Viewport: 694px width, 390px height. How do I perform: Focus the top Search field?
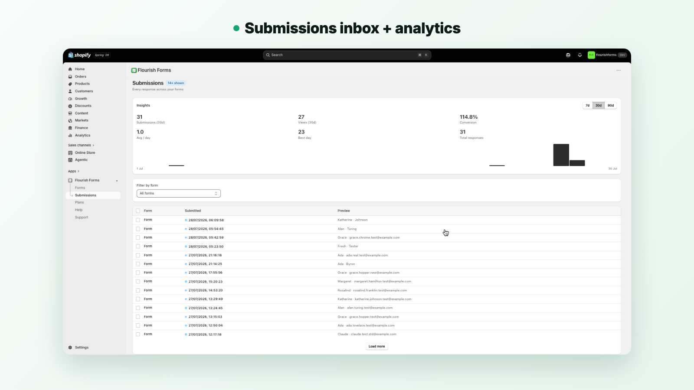pos(347,55)
